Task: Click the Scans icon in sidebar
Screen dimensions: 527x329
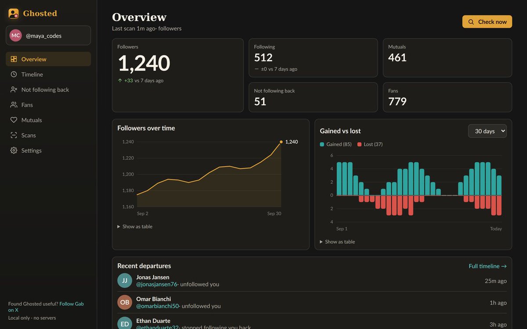Action: point(14,135)
